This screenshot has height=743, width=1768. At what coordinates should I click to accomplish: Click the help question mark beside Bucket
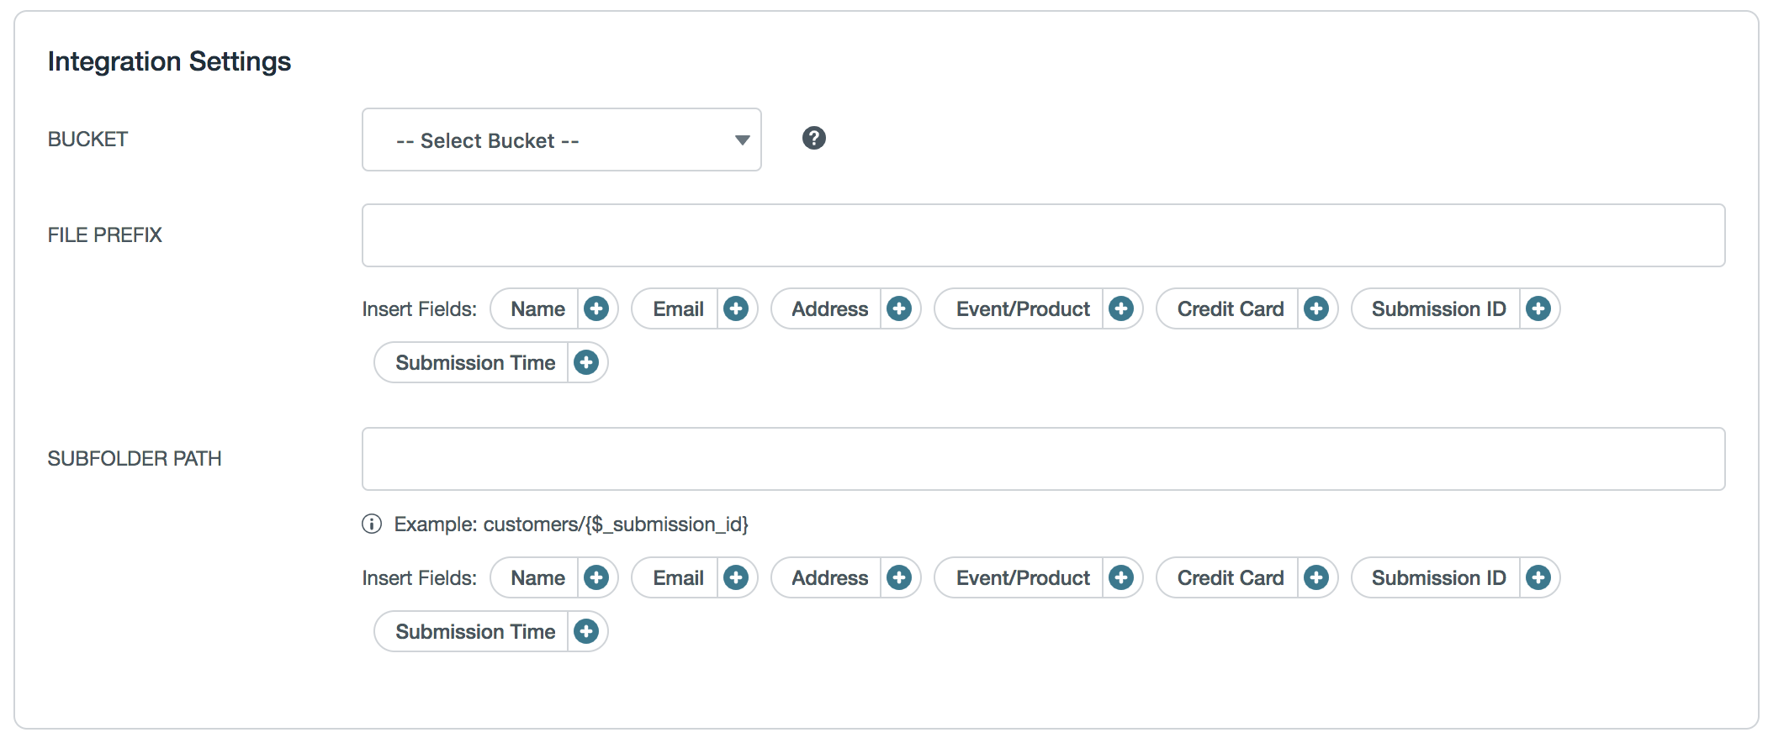click(813, 138)
